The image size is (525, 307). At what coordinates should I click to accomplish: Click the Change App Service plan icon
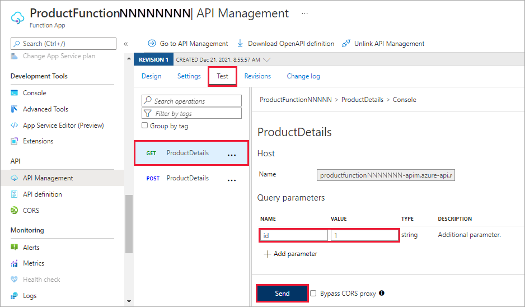[14, 56]
